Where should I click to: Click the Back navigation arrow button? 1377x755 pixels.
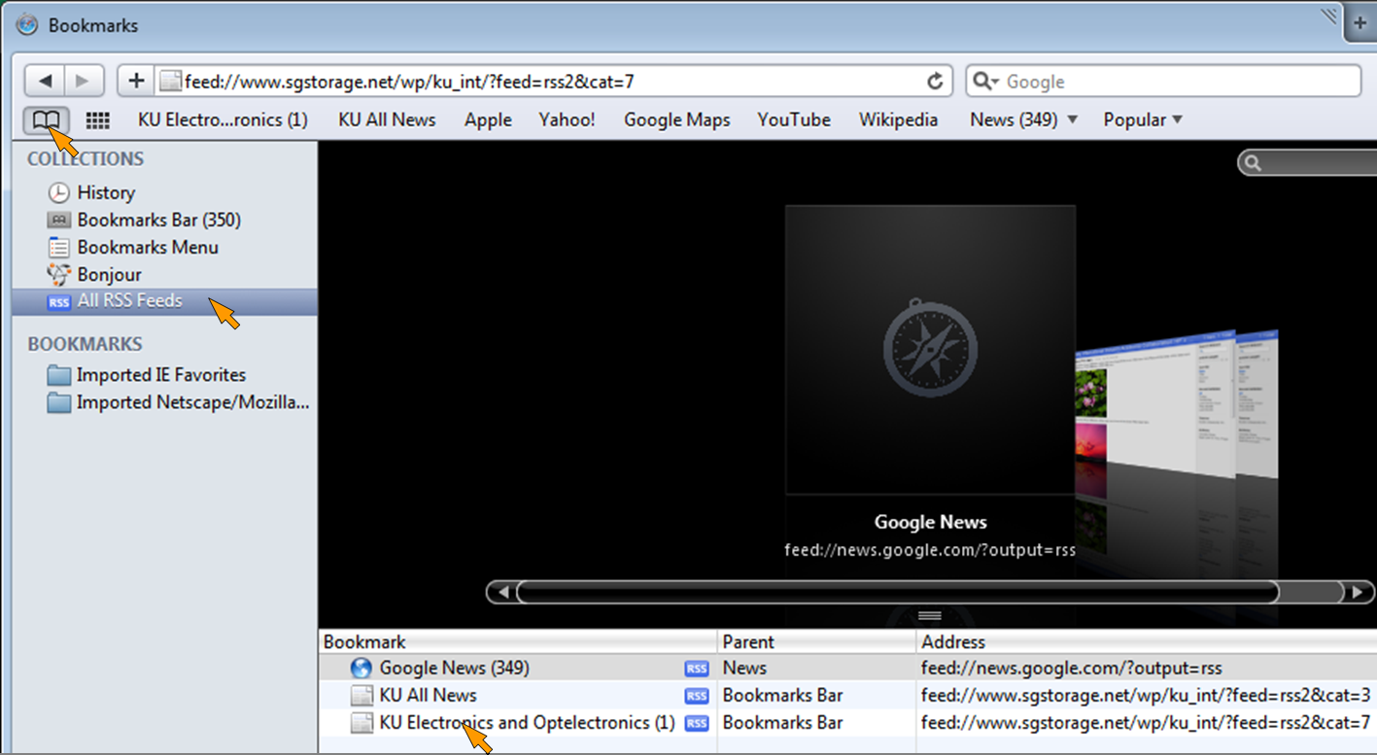click(45, 82)
